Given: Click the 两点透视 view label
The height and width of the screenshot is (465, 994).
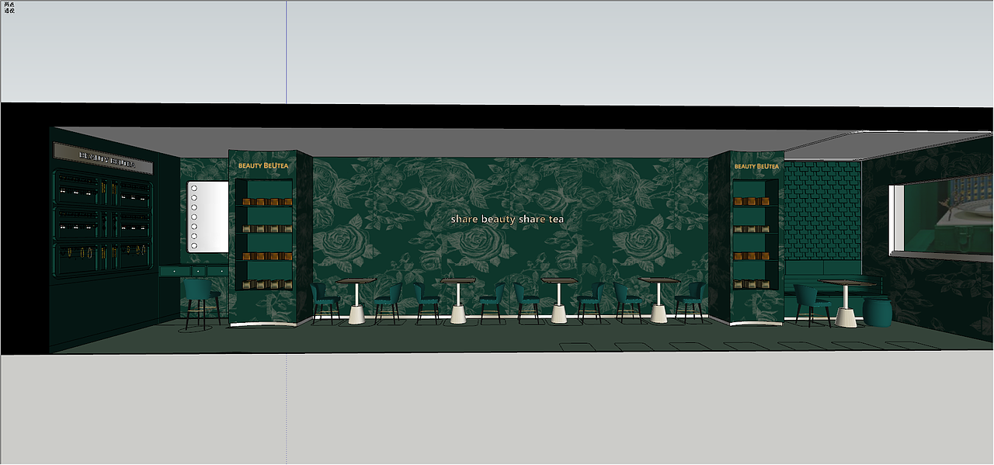Looking at the screenshot, I should [x=9, y=8].
